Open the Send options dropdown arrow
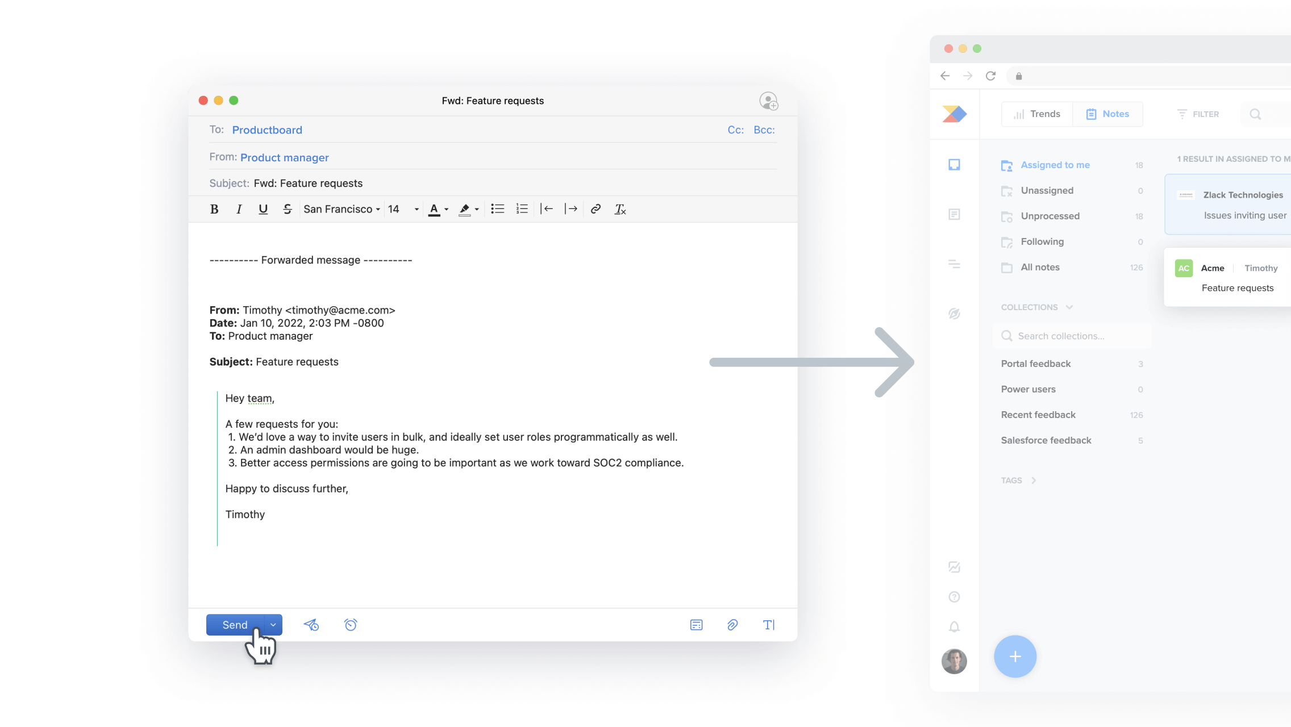1291x727 pixels. [x=273, y=625]
